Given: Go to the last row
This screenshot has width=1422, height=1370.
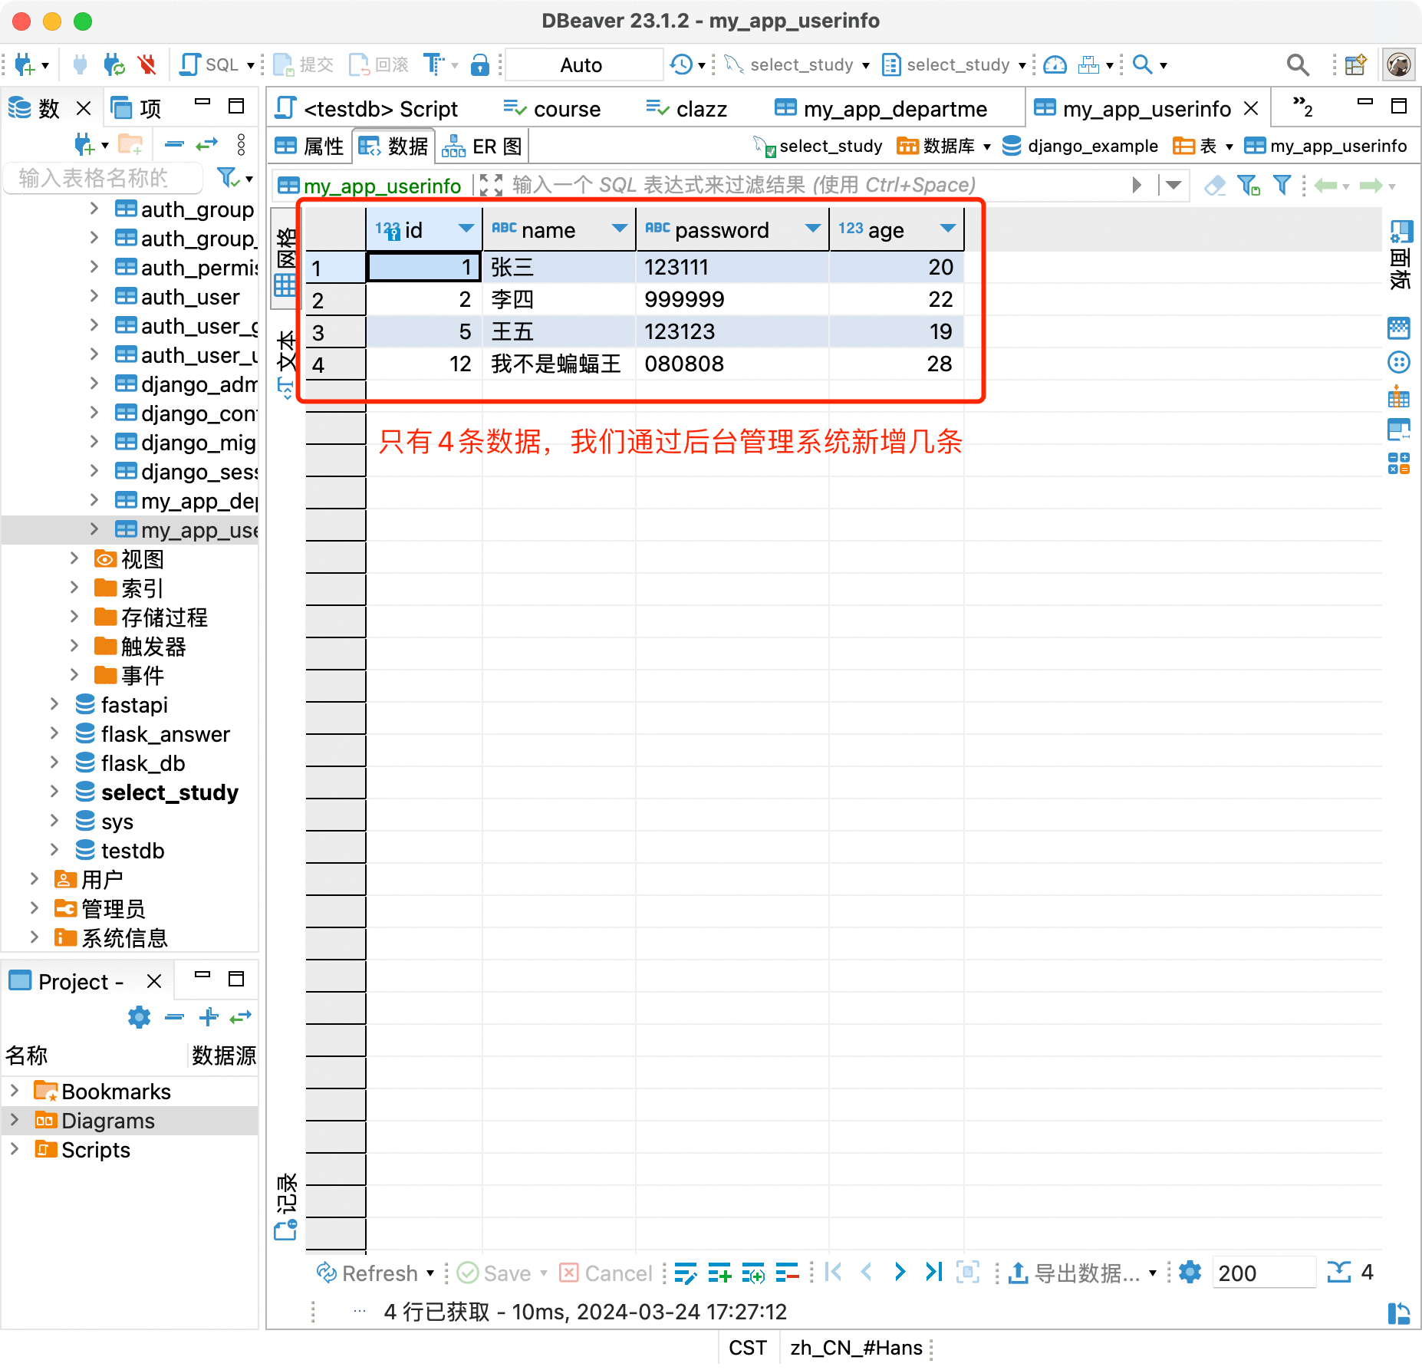Looking at the screenshot, I should pyautogui.click(x=933, y=1273).
